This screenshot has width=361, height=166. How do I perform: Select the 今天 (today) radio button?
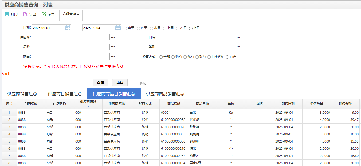coord(125,28)
